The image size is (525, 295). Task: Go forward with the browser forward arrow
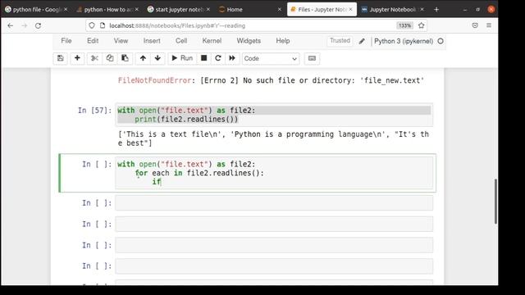click(x=24, y=25)
